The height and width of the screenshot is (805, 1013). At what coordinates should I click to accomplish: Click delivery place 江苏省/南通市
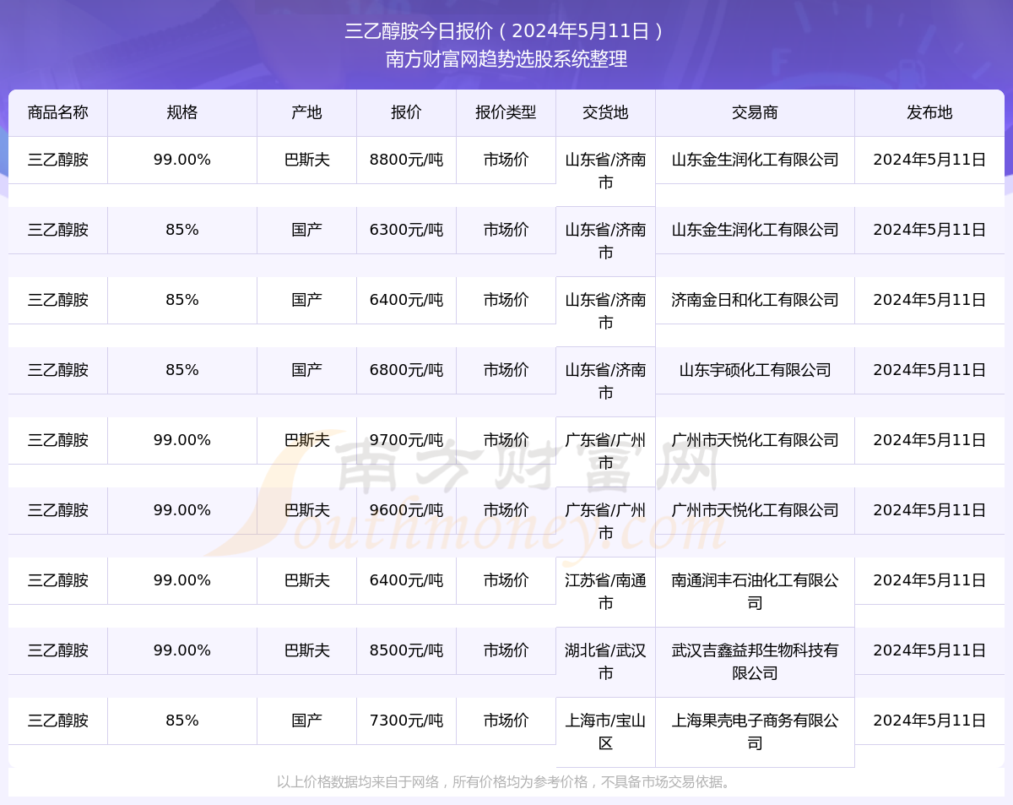click(605, 591)
